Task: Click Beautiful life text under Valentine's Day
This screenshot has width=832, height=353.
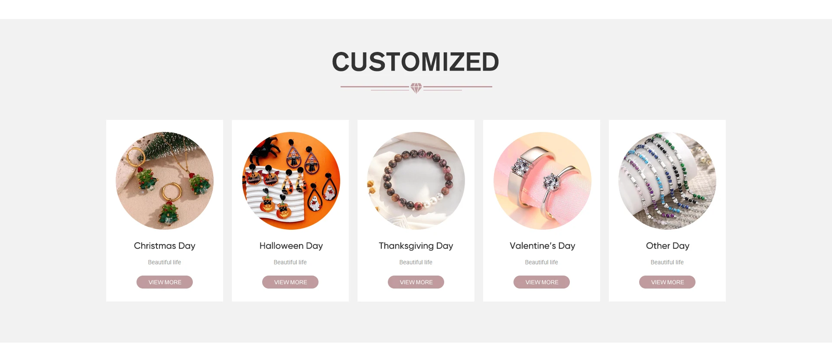Action: pos(542,262)
